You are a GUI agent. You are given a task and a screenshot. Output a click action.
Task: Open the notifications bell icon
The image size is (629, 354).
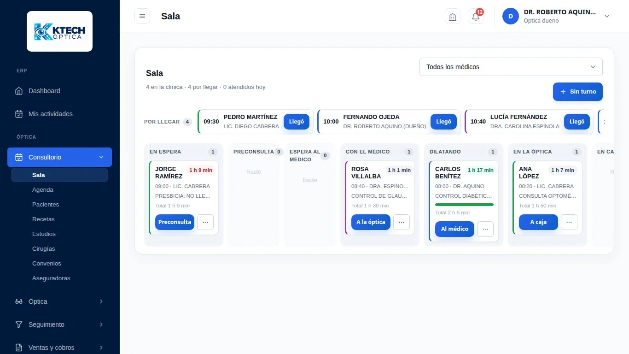[476, 17]
